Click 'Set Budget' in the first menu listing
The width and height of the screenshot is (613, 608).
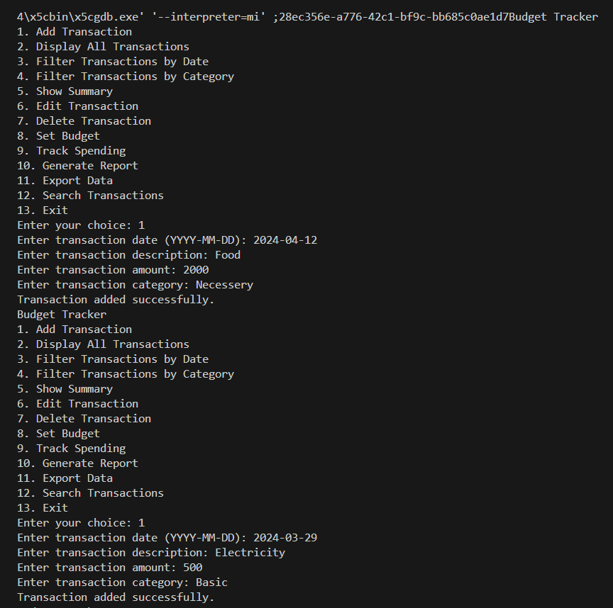[x=68, y=136]
